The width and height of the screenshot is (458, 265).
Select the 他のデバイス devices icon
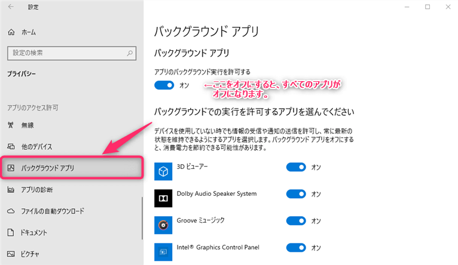11,146
